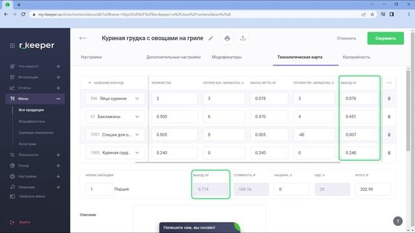Delete the Специи ingredient row
Viewport: 415px width, 233px height.
(389, 135)
